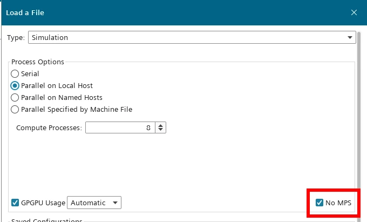Click the arrow on the Automatic dropdown
367x222 pixels.
114,203
